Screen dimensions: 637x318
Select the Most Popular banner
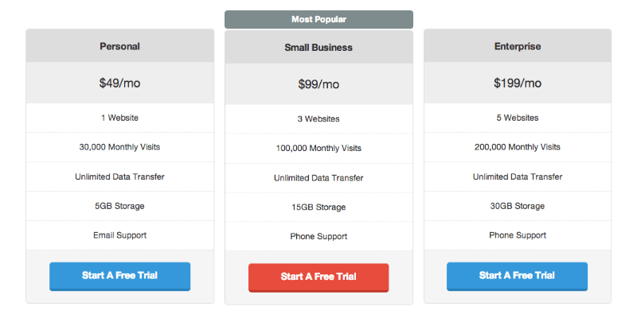318,19
